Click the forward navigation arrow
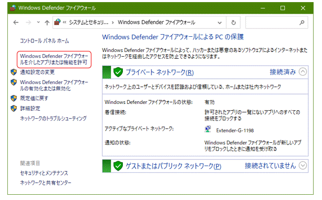 pyautogui.click(x=28, y=23)
